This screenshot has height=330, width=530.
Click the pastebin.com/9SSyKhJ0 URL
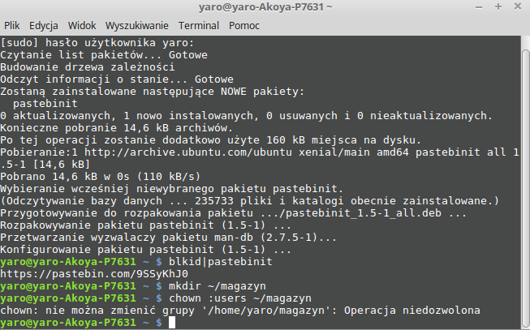click(x=94, y=274)
